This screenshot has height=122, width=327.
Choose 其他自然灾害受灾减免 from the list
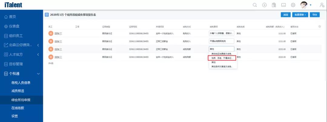(222, 66)
